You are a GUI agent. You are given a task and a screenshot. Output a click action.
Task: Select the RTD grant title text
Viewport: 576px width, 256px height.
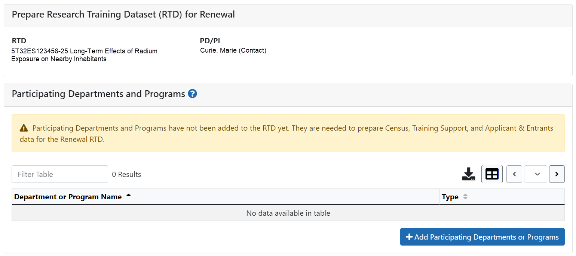(x=84, y=55)
